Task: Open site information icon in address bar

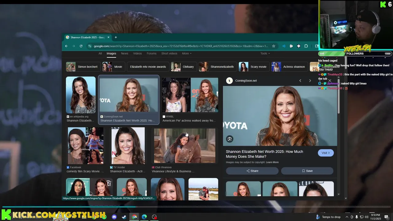Action: click(90, 46)
